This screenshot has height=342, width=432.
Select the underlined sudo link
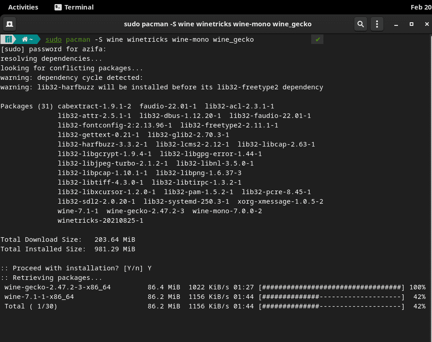[x=54, y=39]
